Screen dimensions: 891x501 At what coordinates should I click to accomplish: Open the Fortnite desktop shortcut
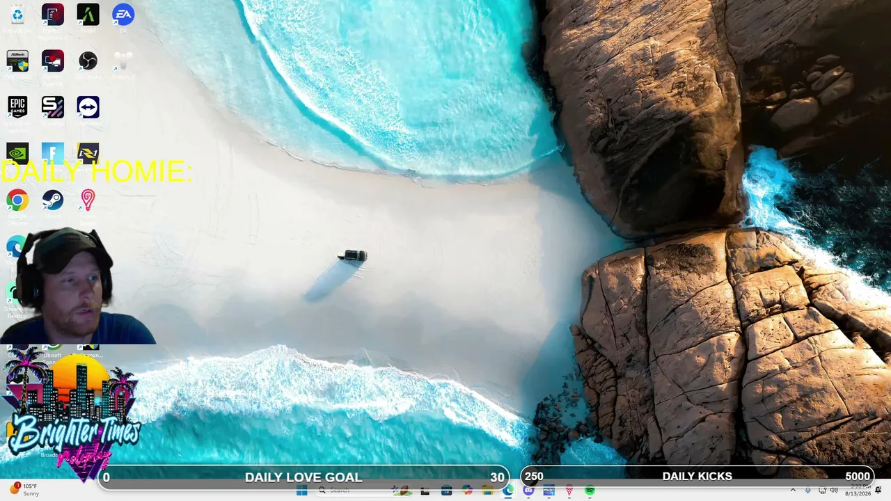53,153
